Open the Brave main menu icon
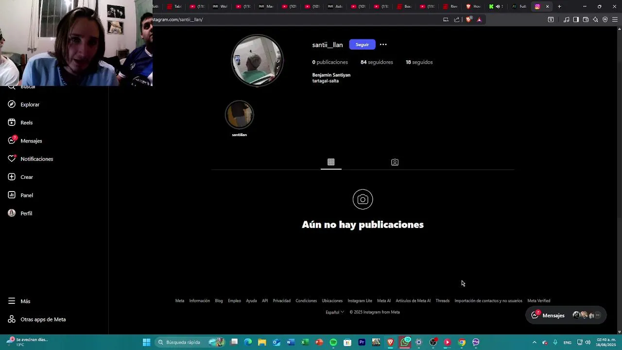The image size is (622, 350). [615, 19]
